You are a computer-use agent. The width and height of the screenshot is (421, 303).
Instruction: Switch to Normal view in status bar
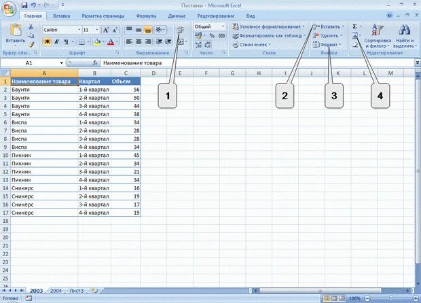tap(327, 298)
